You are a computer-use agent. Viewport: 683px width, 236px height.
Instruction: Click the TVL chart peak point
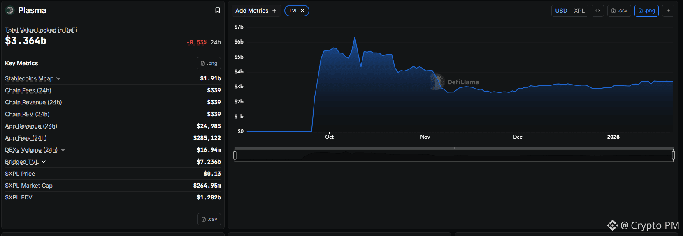point(355,38)
